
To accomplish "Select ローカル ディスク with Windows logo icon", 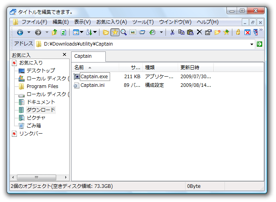I will coord(48,79).
